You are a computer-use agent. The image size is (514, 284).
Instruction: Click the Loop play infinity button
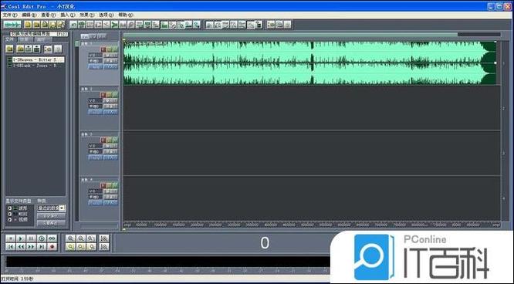[52, 238]
